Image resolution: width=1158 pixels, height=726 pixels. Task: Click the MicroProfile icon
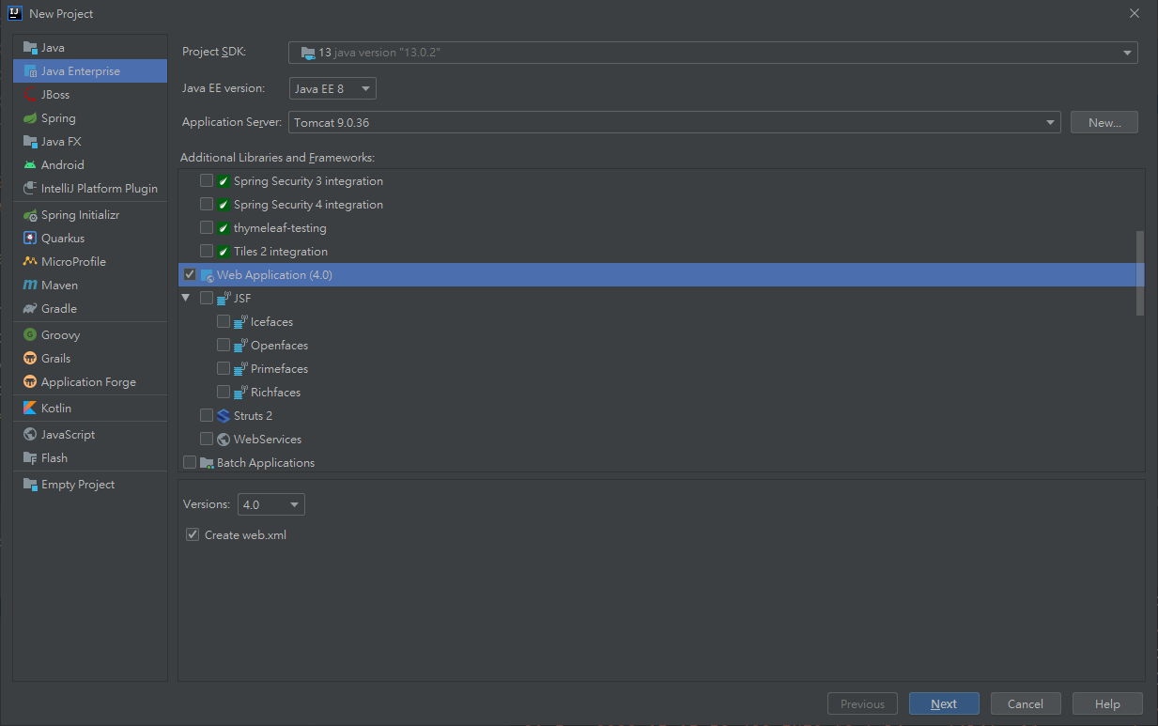[x=30, y=262]
